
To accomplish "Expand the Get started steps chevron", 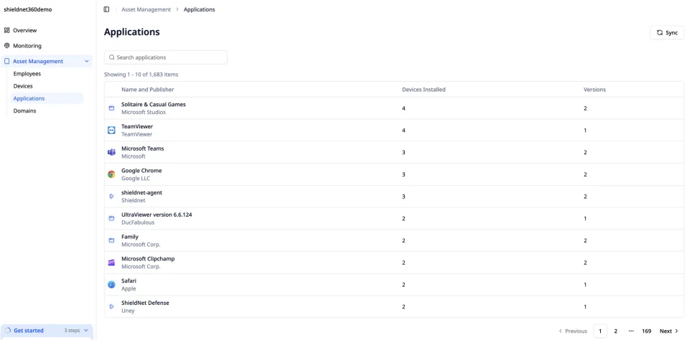I will point(85,330).
